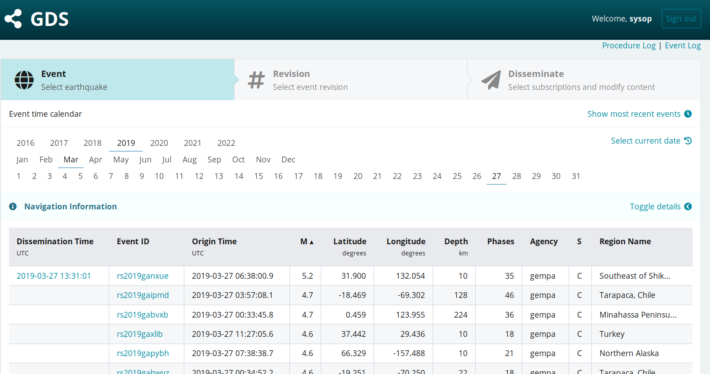Toggle details link
Screen dimensions: 710x374
pyautogui.click(x=655, y=207)
